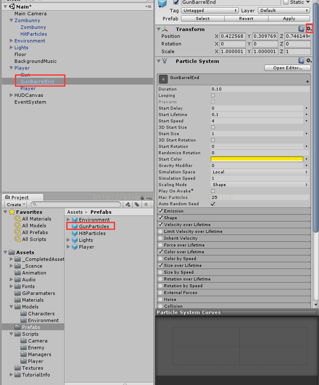This screenshot has width=319, height=385.
Task: Click the GunBarrelEnd GameObject cube icon
Action: tap(162, 3)
